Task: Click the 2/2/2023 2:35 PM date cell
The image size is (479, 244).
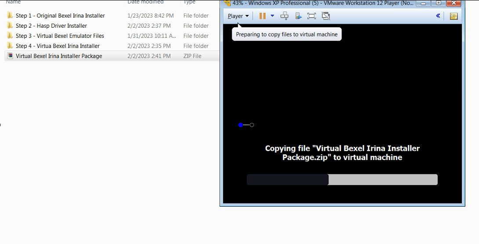Action: pyautogui.click(x=149, y=46)
